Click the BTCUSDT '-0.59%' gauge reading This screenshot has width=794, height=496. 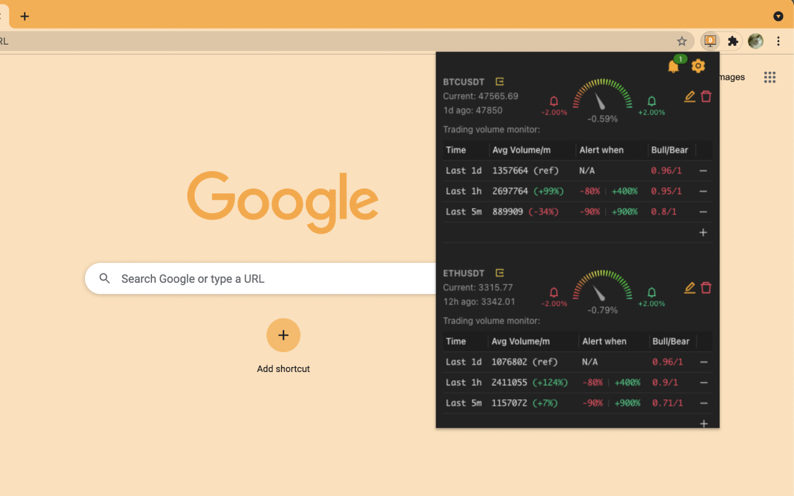(x=602, y=118)
